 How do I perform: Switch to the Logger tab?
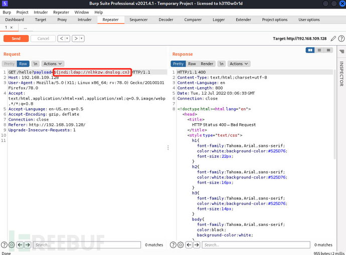(x=219, y=20)
